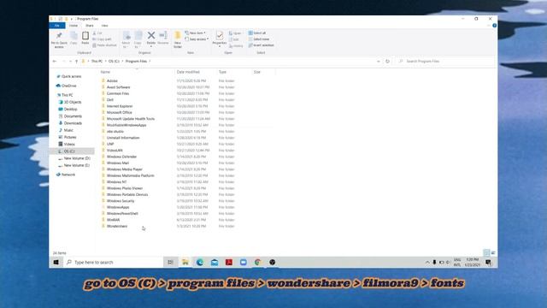Screen dimensions: 547x308
Task: Click the Paste clipboard icon
Action: click(x=85, y=36)
